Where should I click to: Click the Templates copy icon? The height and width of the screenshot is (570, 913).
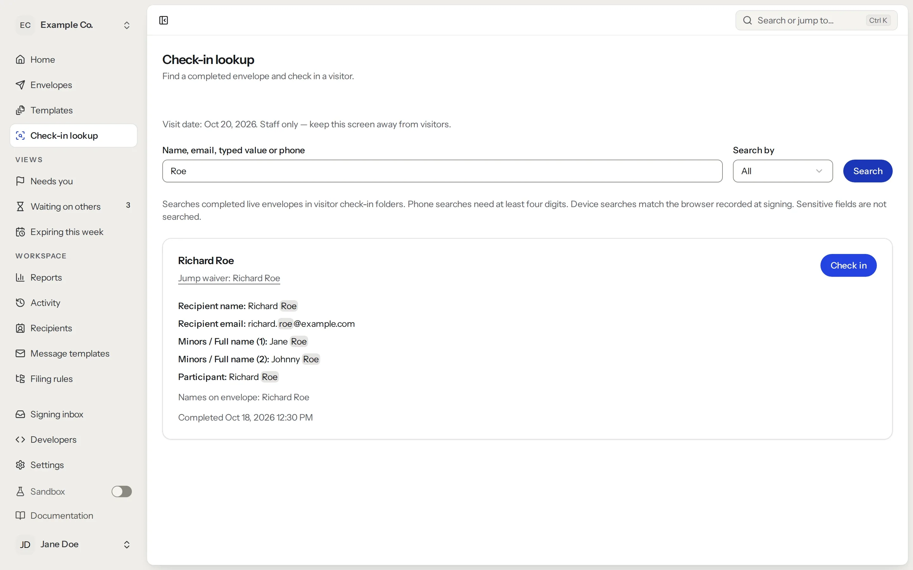(x=20, y=110)
